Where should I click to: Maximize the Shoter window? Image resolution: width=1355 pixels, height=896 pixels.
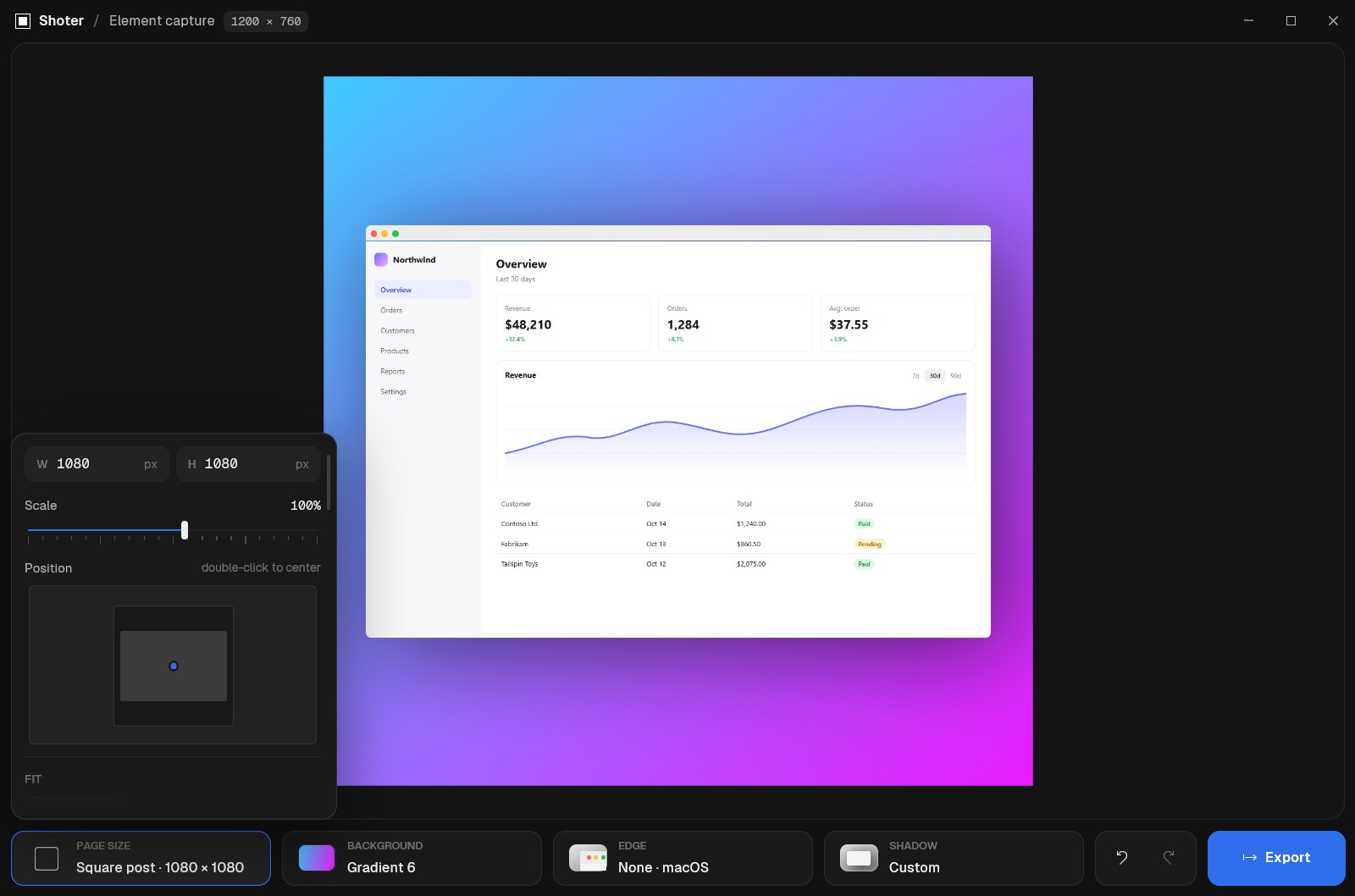tap(1291, 21)
